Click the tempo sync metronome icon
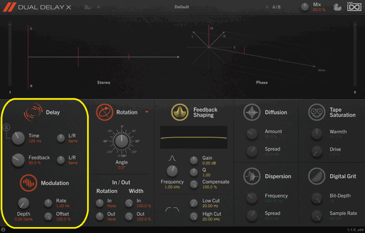This screenshot has width=365, height=233. [6, 127]
